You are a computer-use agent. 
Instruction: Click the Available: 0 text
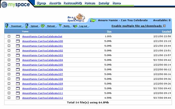162,20
